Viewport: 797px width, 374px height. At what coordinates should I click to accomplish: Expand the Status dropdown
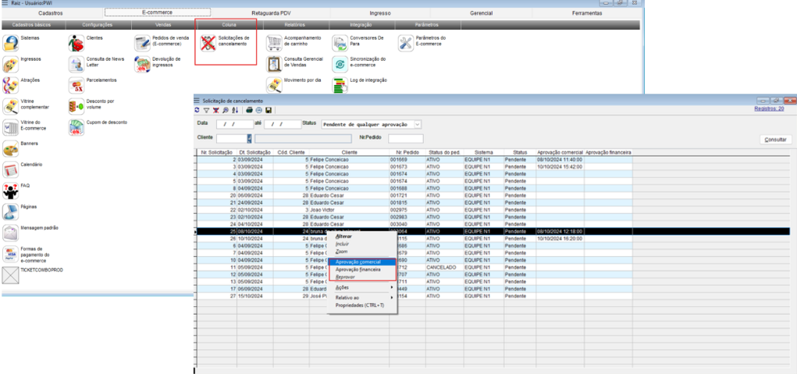click(x=418, y=123)
